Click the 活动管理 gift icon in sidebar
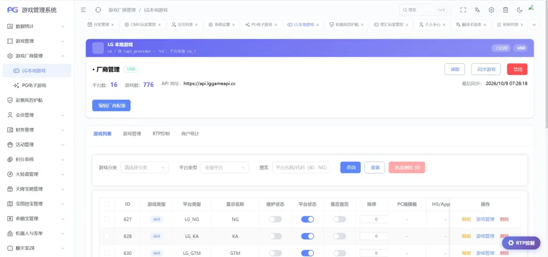 [x=10, y=145]
